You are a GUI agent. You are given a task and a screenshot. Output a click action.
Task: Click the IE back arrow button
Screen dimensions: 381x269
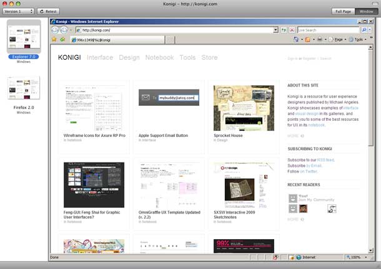[x=55, y=30]
